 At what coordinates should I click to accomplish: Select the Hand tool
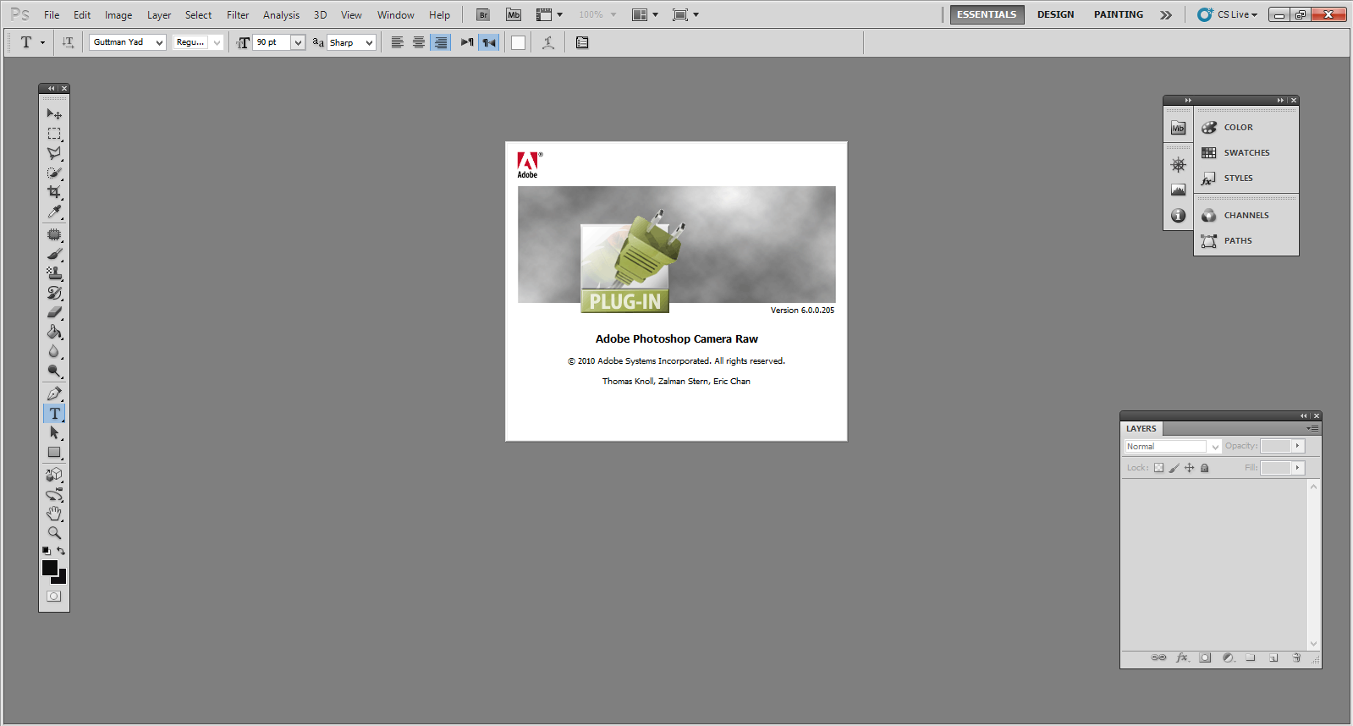click(54, 514)
